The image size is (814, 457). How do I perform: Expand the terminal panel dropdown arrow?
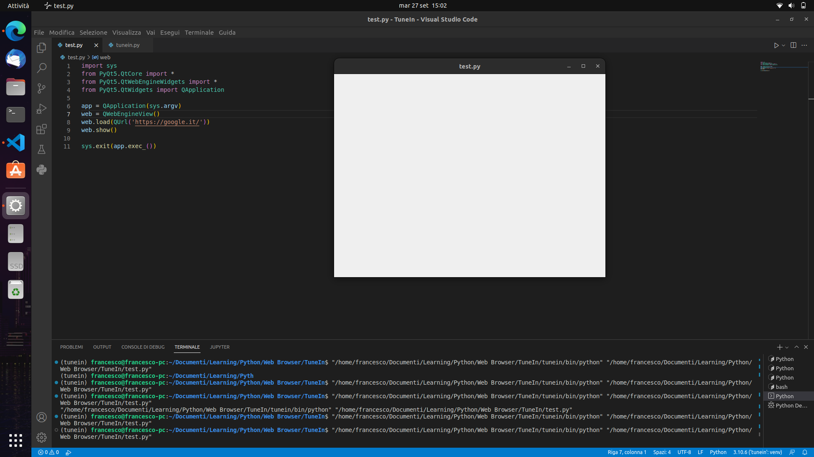(x=786, y=347)
